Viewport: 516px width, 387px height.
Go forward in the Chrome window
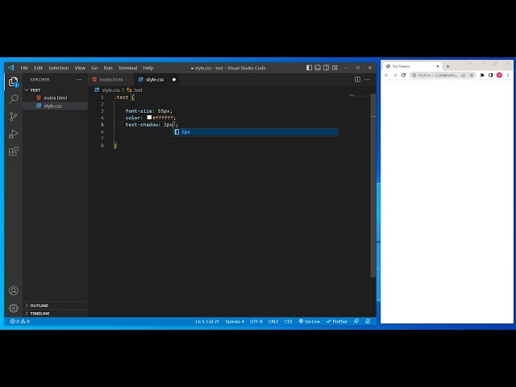[x=395, y=75]
